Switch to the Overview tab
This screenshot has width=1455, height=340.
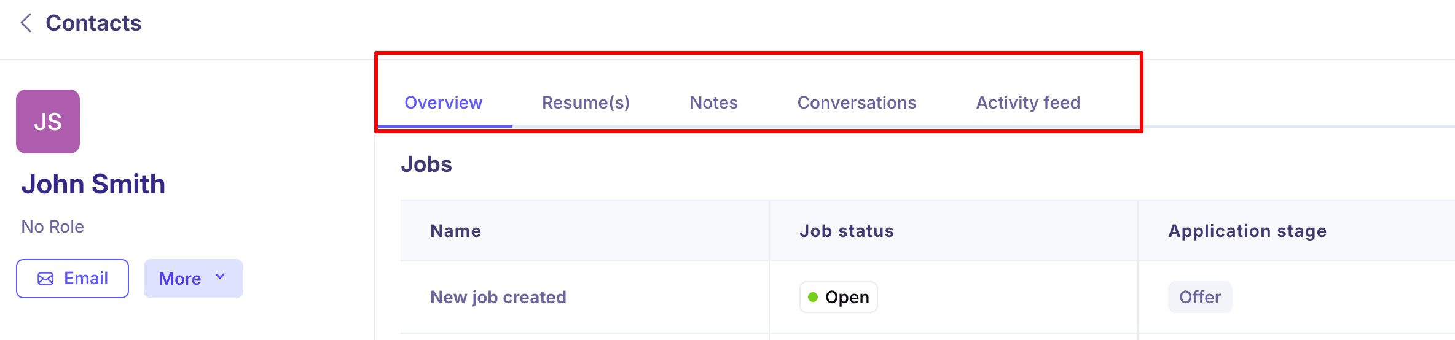[444, 102]
